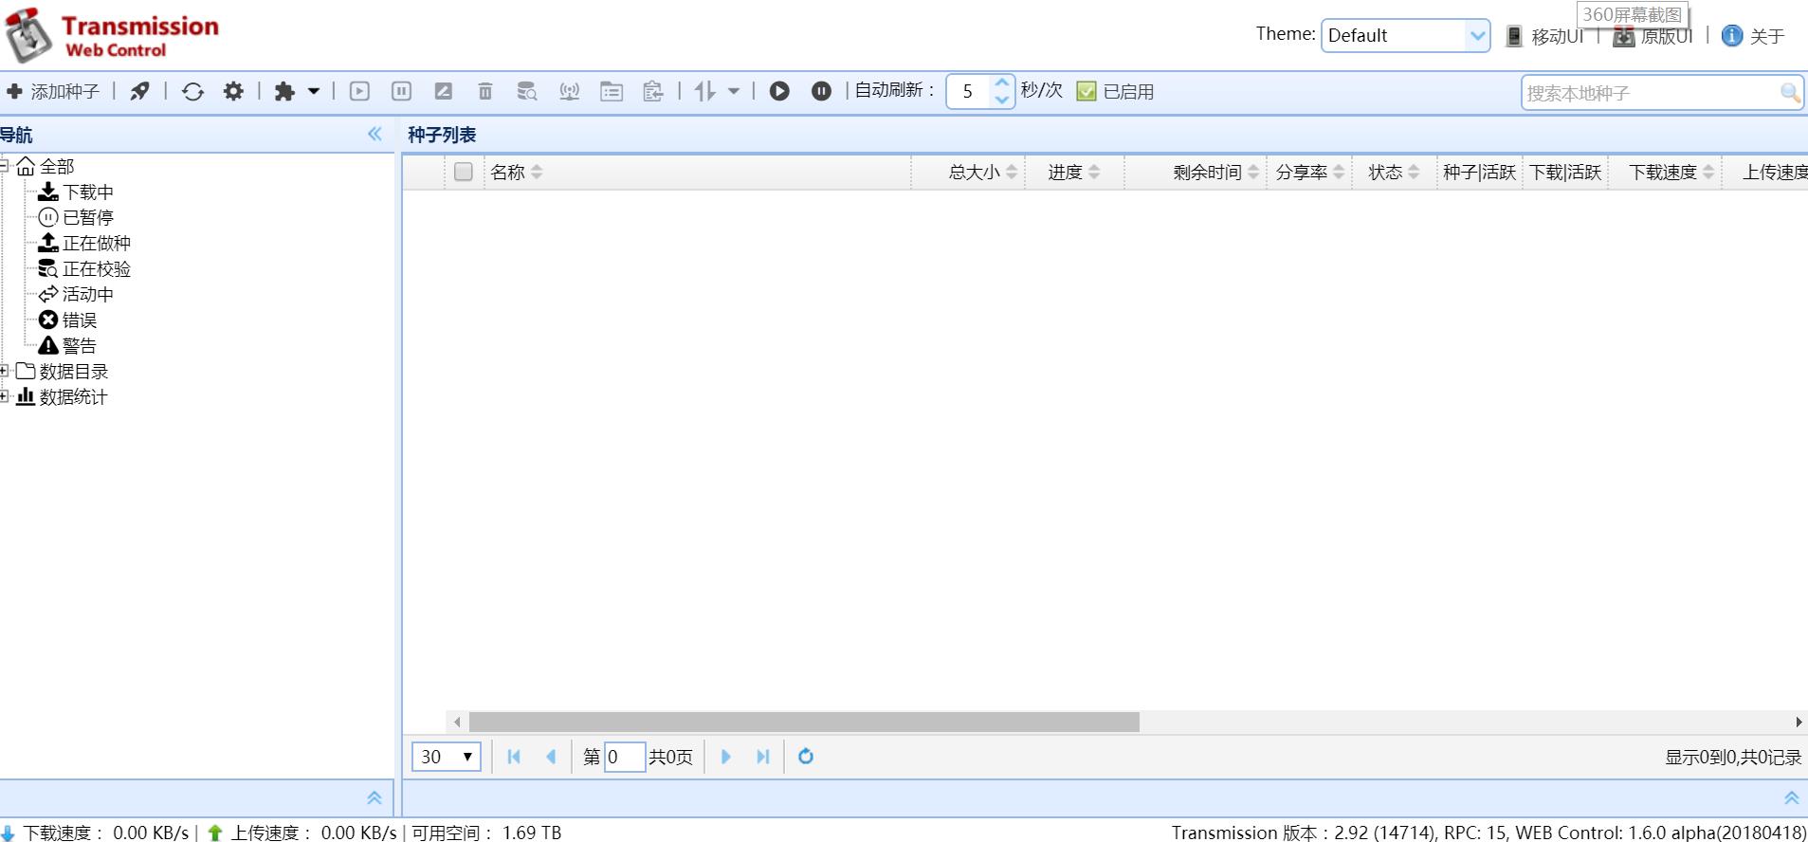Click the 下载|活跃 column header
The height and width of the screenshot is (842, 1808).
pos(1565,172)
